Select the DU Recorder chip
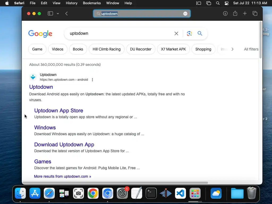 [x=141, y=49]
